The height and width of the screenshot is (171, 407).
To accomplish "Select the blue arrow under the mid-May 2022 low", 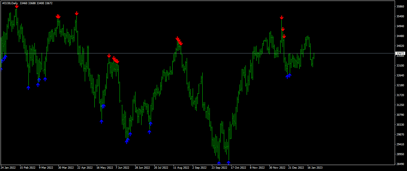I will [101, 121].
